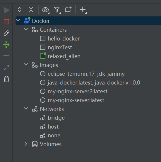The width and height of the screenshot is (161, 162).
Task: Open the eye view options toggle
Action: click(x=46, y=10)
